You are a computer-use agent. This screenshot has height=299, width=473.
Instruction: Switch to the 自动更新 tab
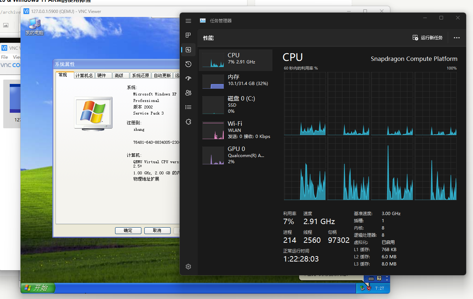pos(162,76)
